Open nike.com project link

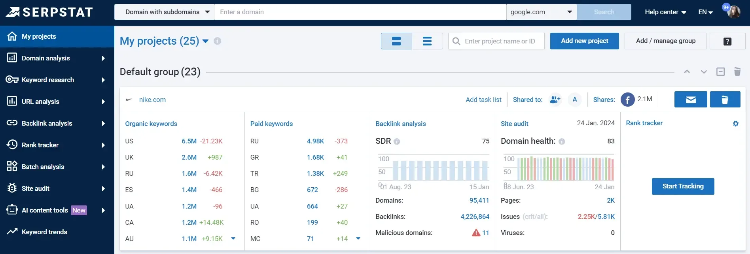[152, 100]
